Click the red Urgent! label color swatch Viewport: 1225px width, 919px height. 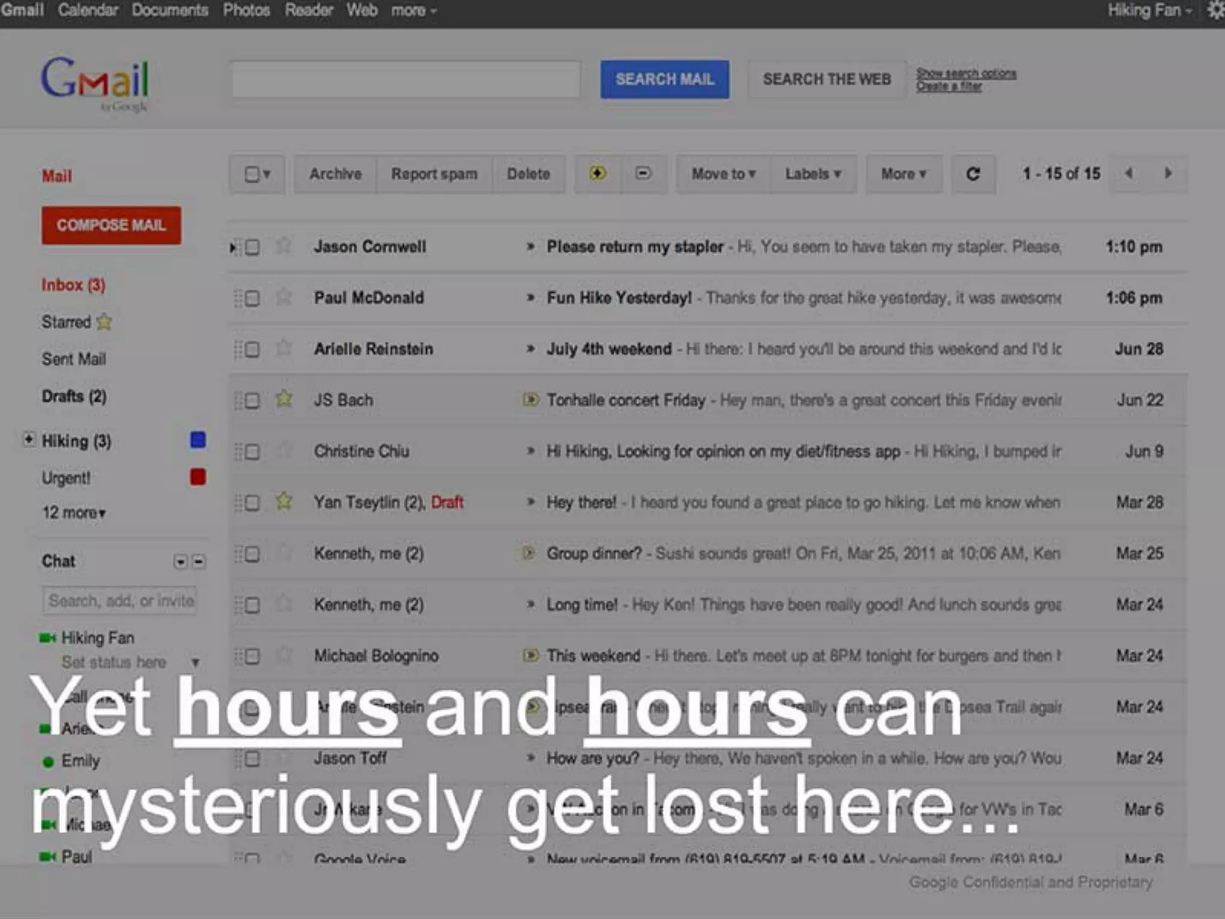click(198, 477)
